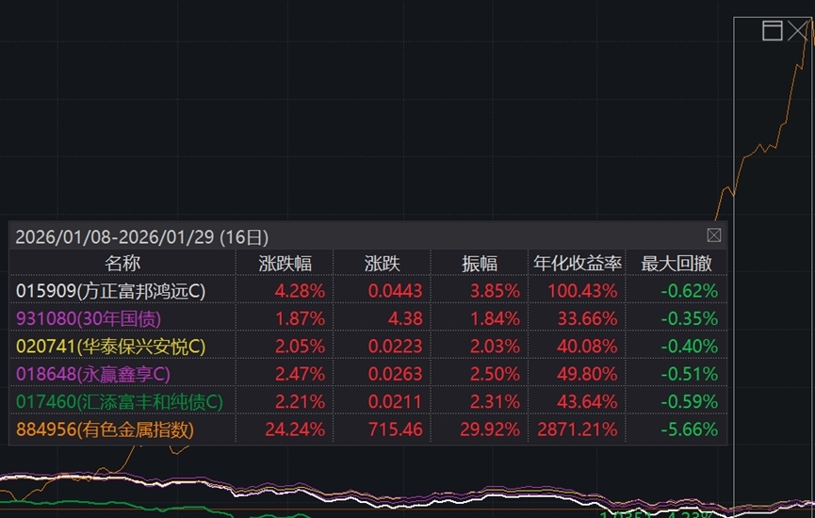The width and height of the screenshot is (815, 518).
Task: Click -0.40% max drawdown cell
Action: tap(690, 346)
